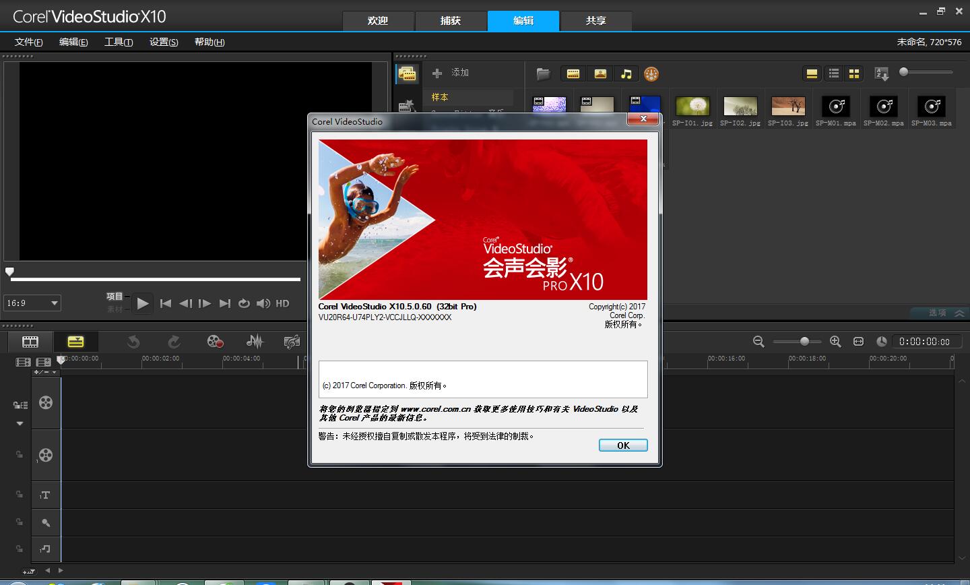Import media files with the folder icon
This screenshot has height=585, width=970.
543,73
